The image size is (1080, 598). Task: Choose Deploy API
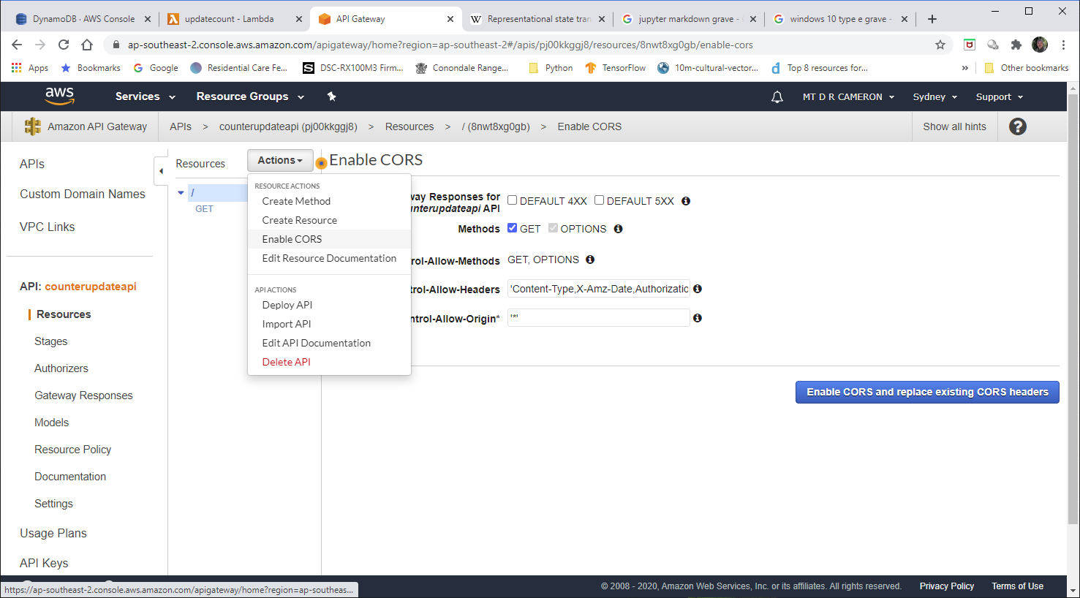329,305
